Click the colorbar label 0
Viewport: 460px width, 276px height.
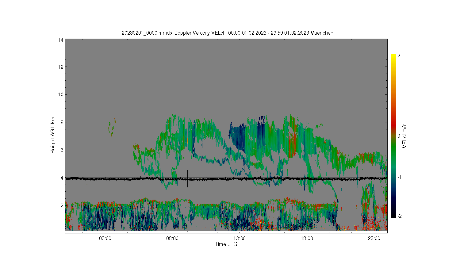[x=399, y=136]
